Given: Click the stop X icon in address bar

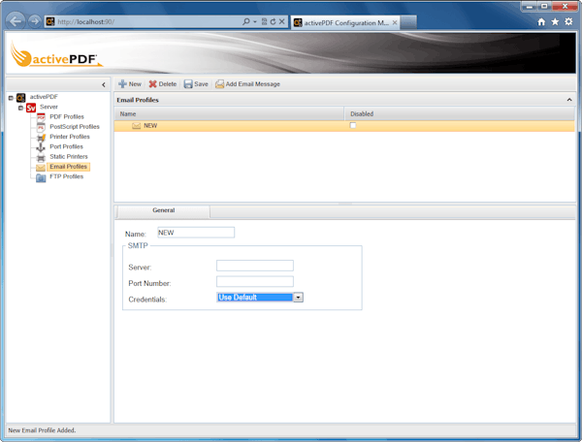Looking at the screenshot, I should [x=281, y=22].
